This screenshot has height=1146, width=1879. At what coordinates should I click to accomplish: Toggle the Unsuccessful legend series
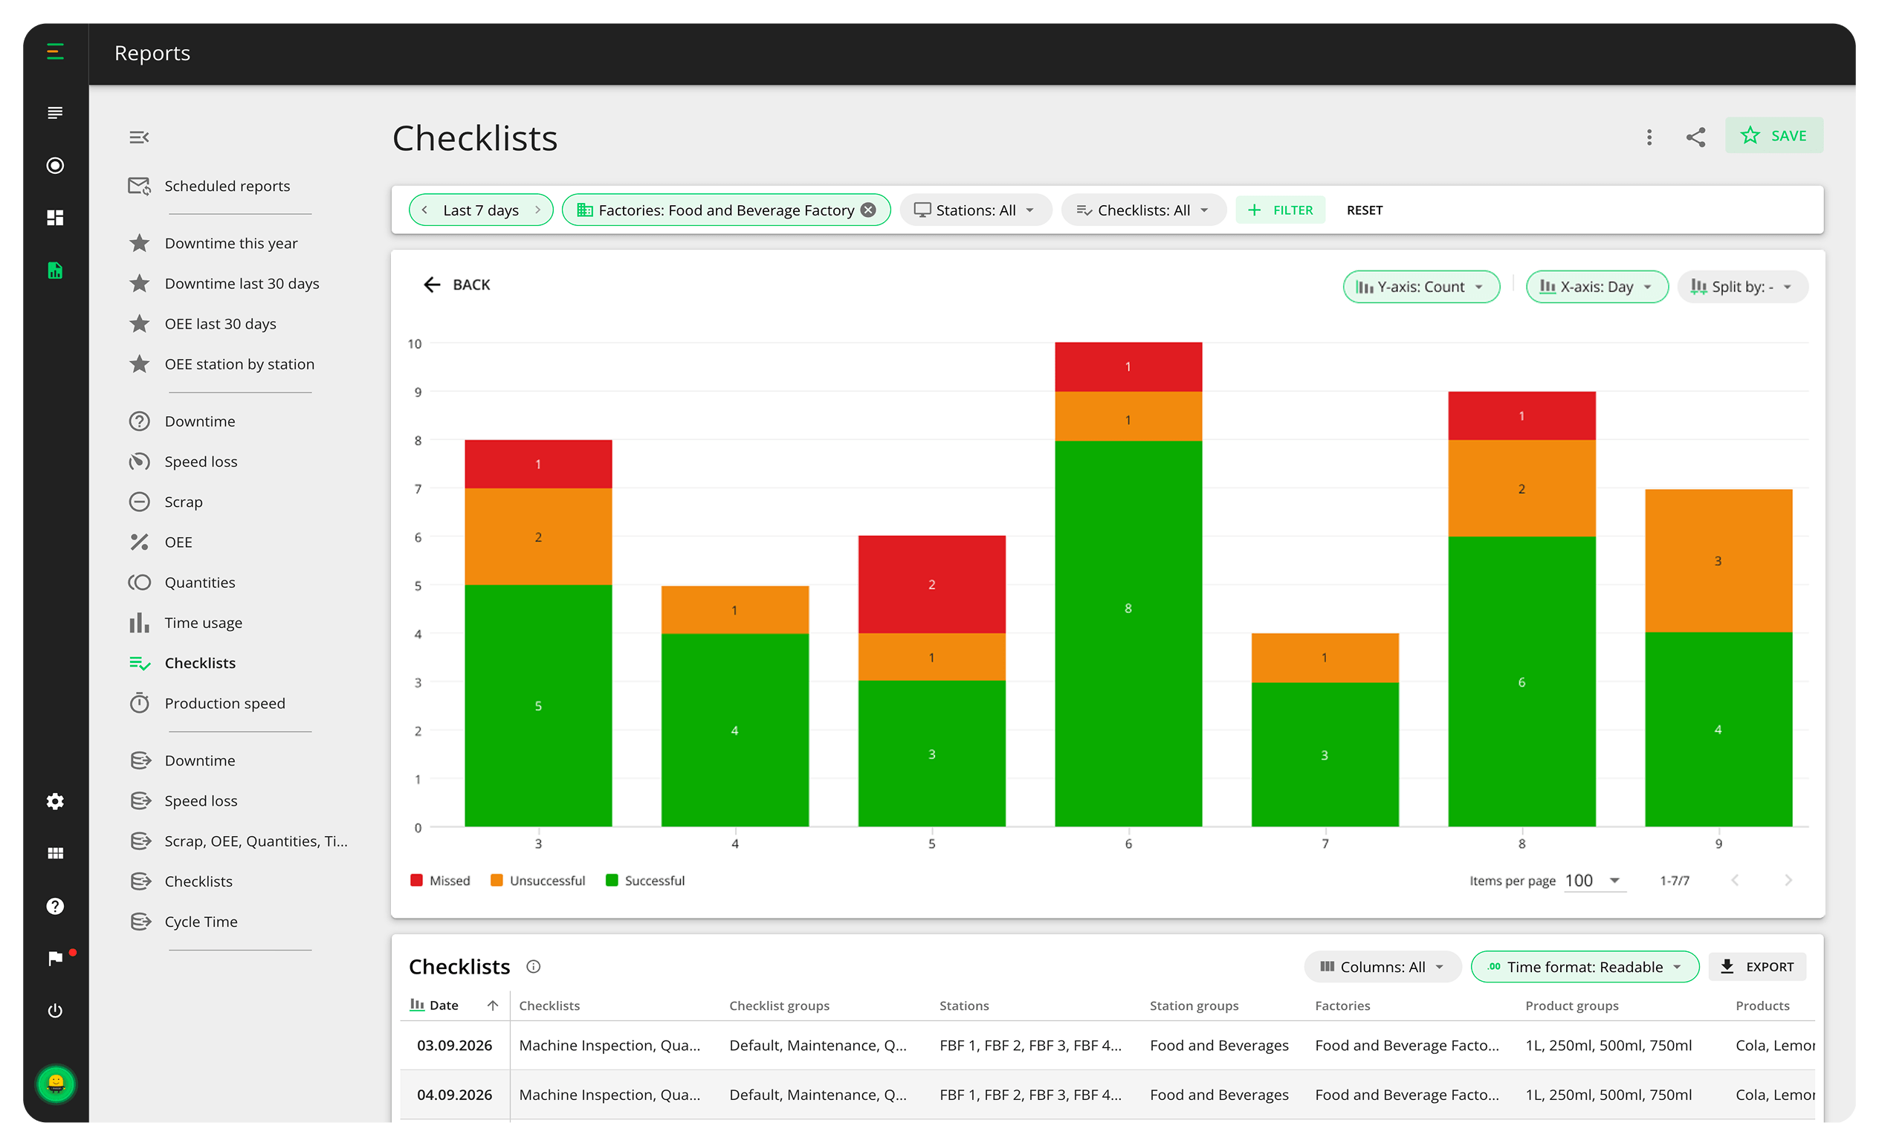pyautogui.click(x=537, y=881)
